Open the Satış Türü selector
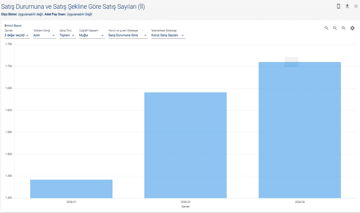 click(x=67, y=35)
